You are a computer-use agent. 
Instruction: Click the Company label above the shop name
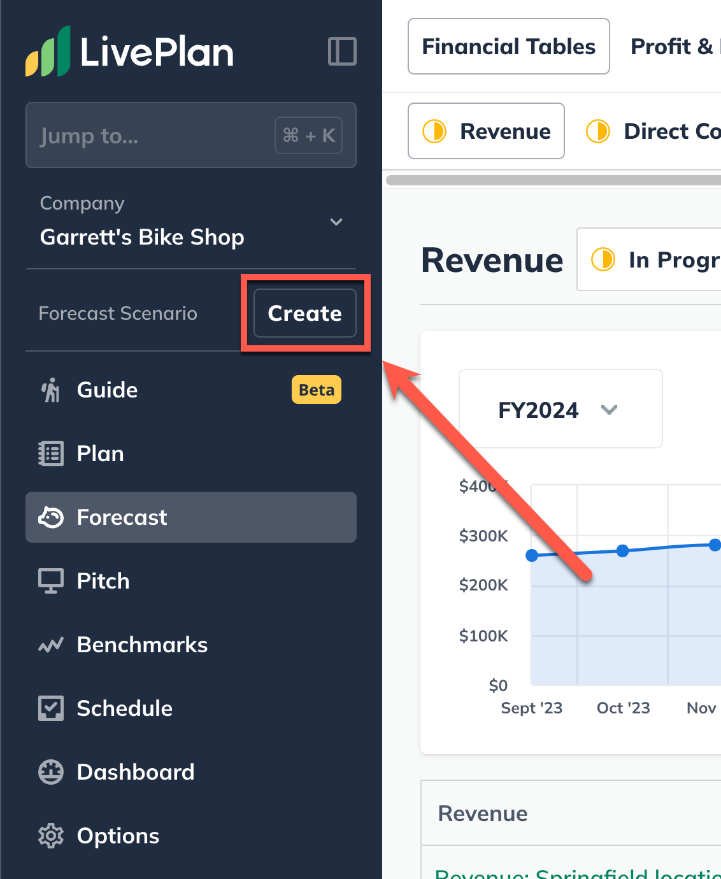pyautogui.click(x=82, y=203)
